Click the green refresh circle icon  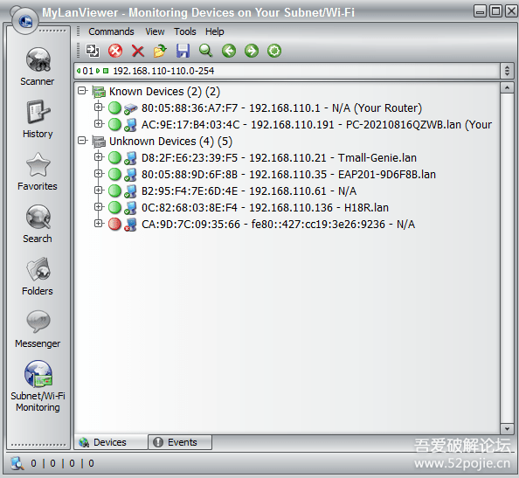pyautogui.click(x=274, y=51)
